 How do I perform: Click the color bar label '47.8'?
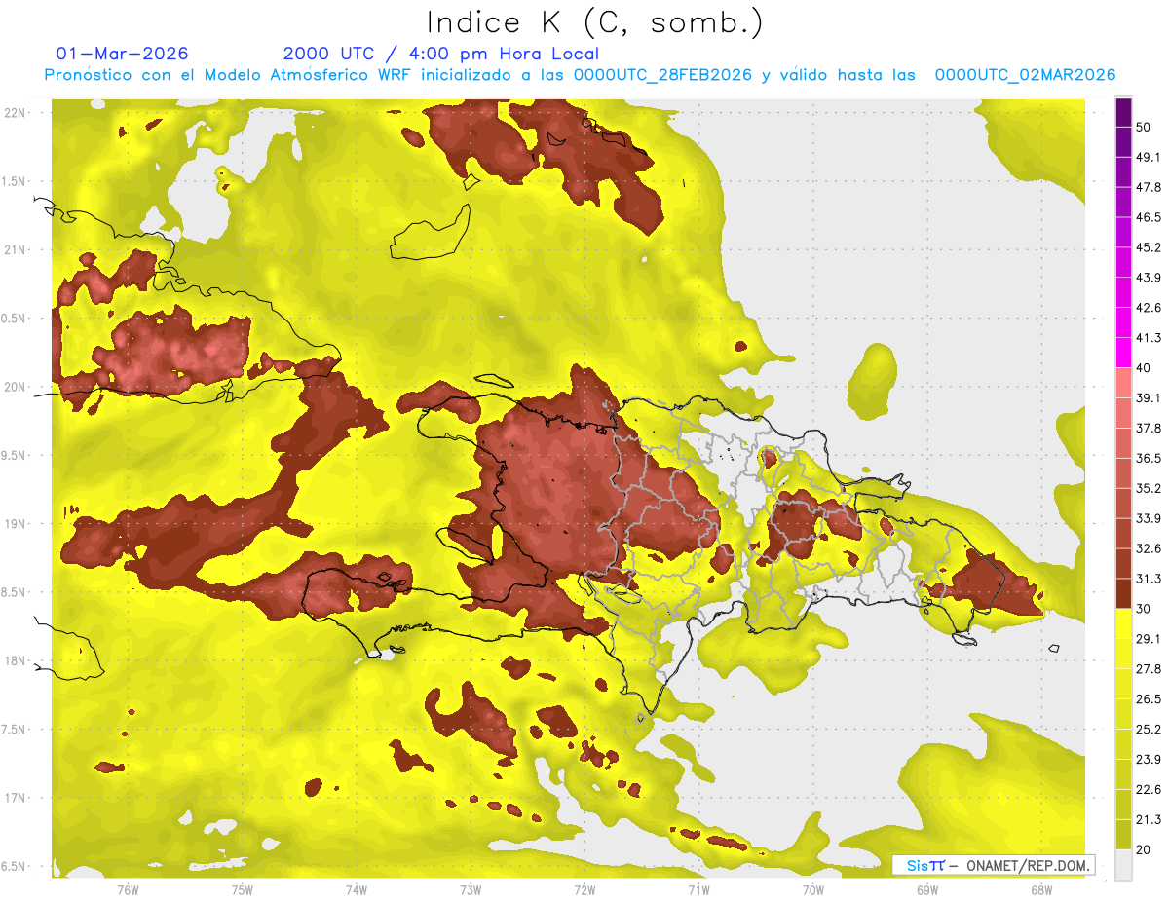tap(1149, 187)
